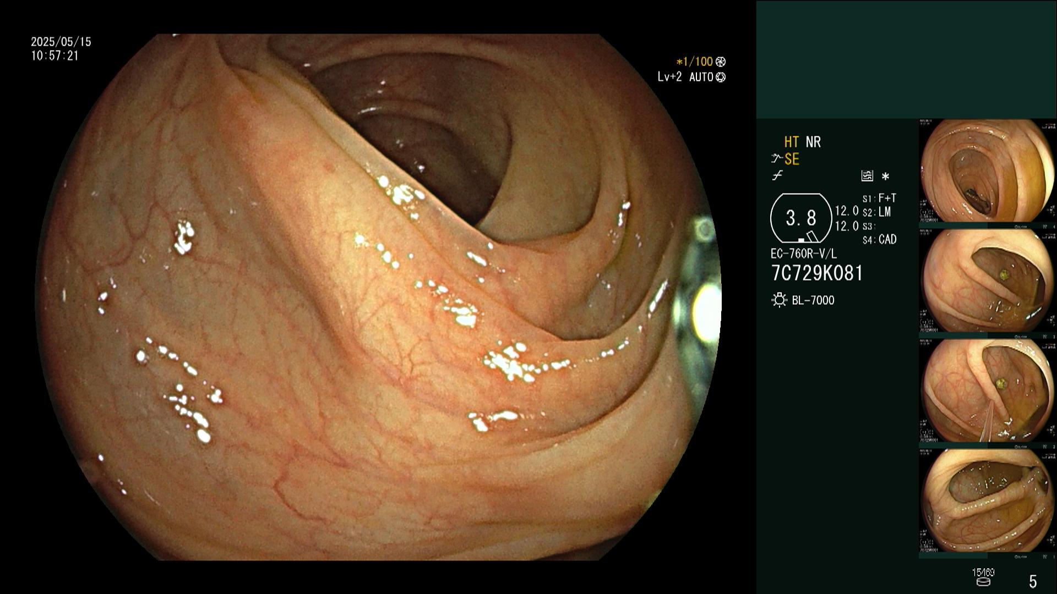Click the date 2025/05/15 overlay

click(x=61, y=42)
